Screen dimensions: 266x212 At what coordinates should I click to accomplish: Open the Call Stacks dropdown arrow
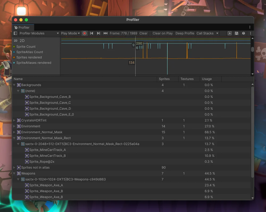point(217,33)
